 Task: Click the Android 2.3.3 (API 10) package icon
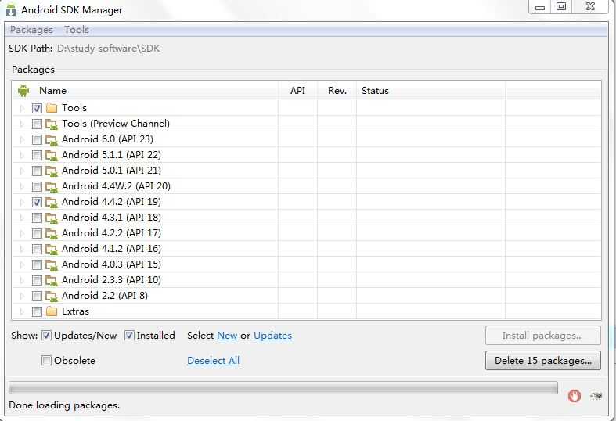[x=52, y=281]
